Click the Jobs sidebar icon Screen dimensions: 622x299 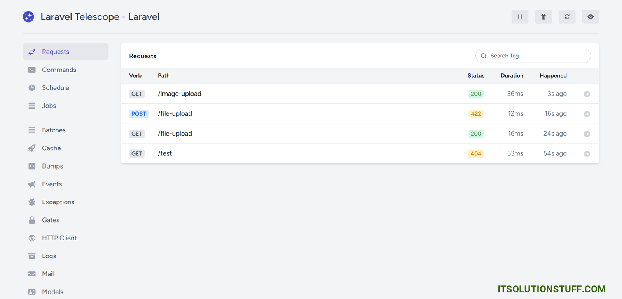[32, 106]
